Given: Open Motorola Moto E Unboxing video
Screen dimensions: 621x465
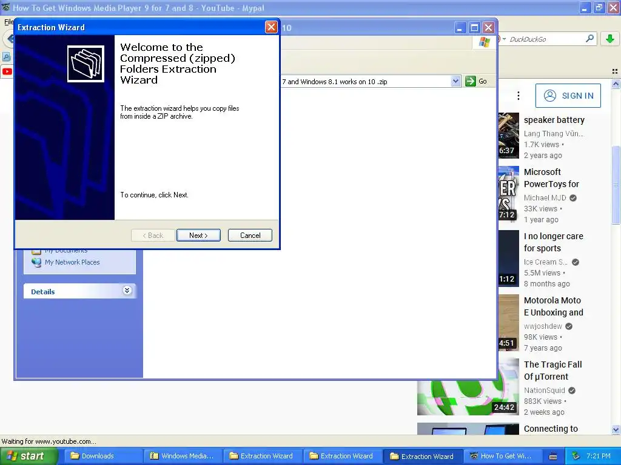Looking at the screenshot, I should pos(553,306).
